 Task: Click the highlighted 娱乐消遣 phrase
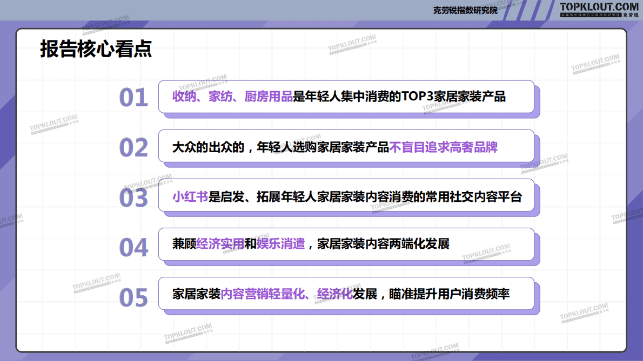tap(281, 244)
